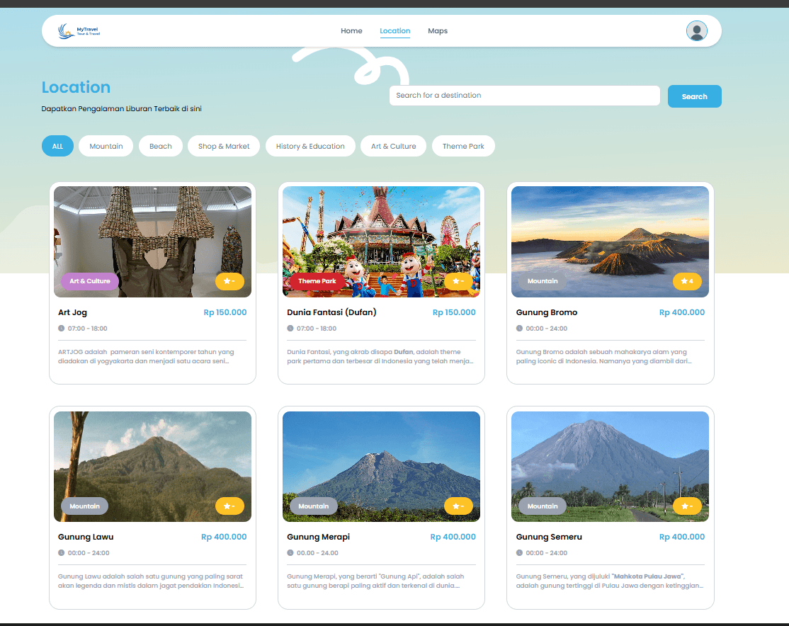The width and height of the screenshot is (789, 626).
Task: Click the Theme Park tag on Dufan image
Action: coord(317,281)
